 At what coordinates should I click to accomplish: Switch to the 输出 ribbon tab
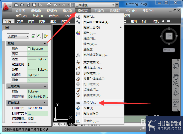click(x=134, y=21)
